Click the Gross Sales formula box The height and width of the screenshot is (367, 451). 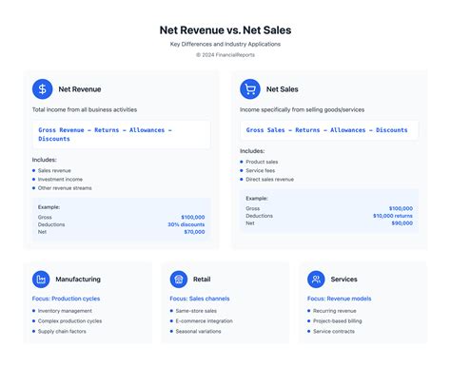pos(329,130)
